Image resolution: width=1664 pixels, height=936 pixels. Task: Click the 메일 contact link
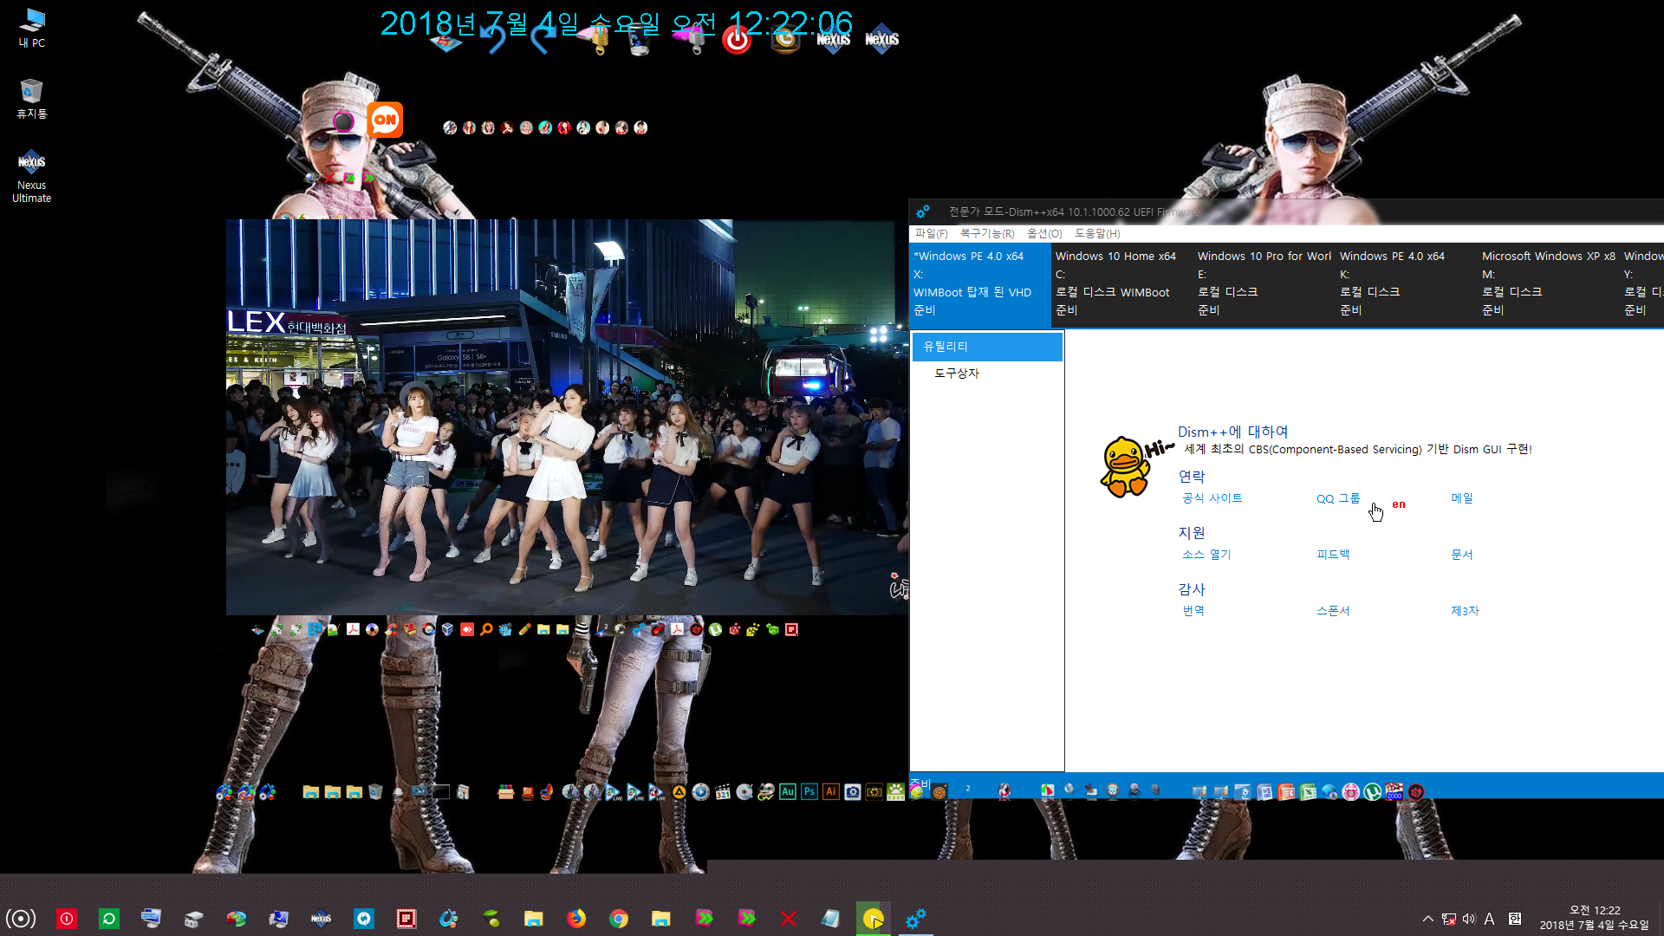click(x=1462, y=498)
